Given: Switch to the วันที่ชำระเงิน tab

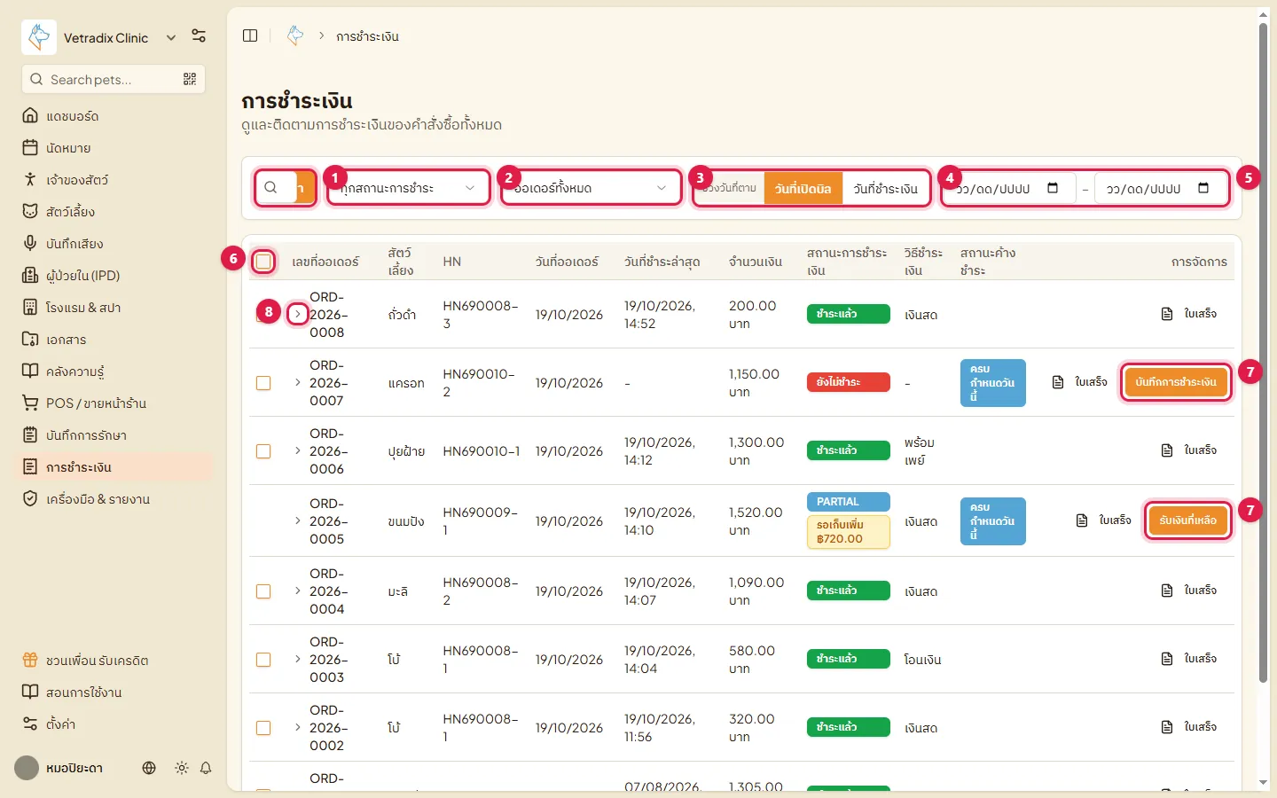Looking at the screenshot, I should [x=885, y=188].
